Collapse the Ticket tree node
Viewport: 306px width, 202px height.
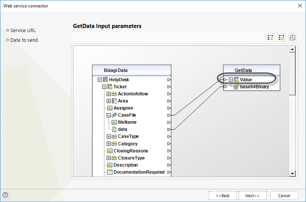coord(104,87)
